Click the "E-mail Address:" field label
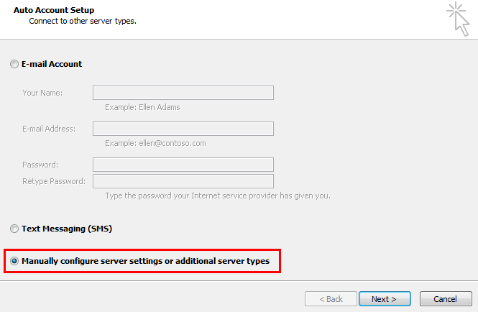Viewport: 478px width, 312px height. [49, 129]
